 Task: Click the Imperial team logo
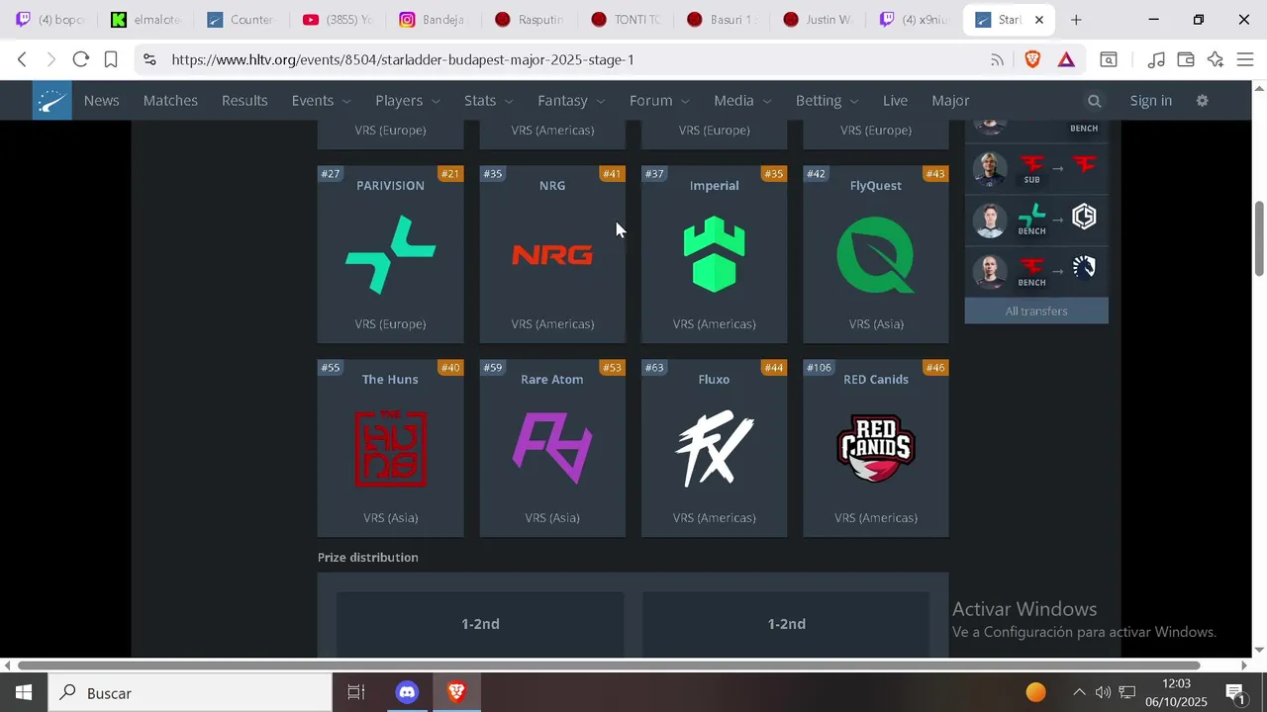click(714, 255)
